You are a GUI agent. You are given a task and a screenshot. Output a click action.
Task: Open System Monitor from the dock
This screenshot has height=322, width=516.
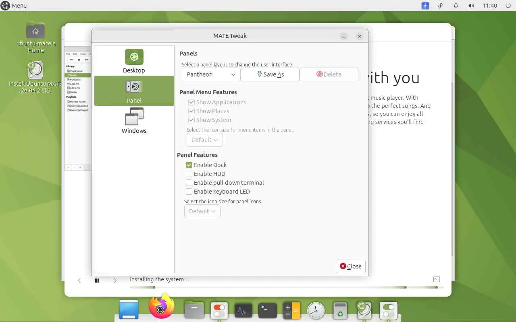(x=243, y=311)
